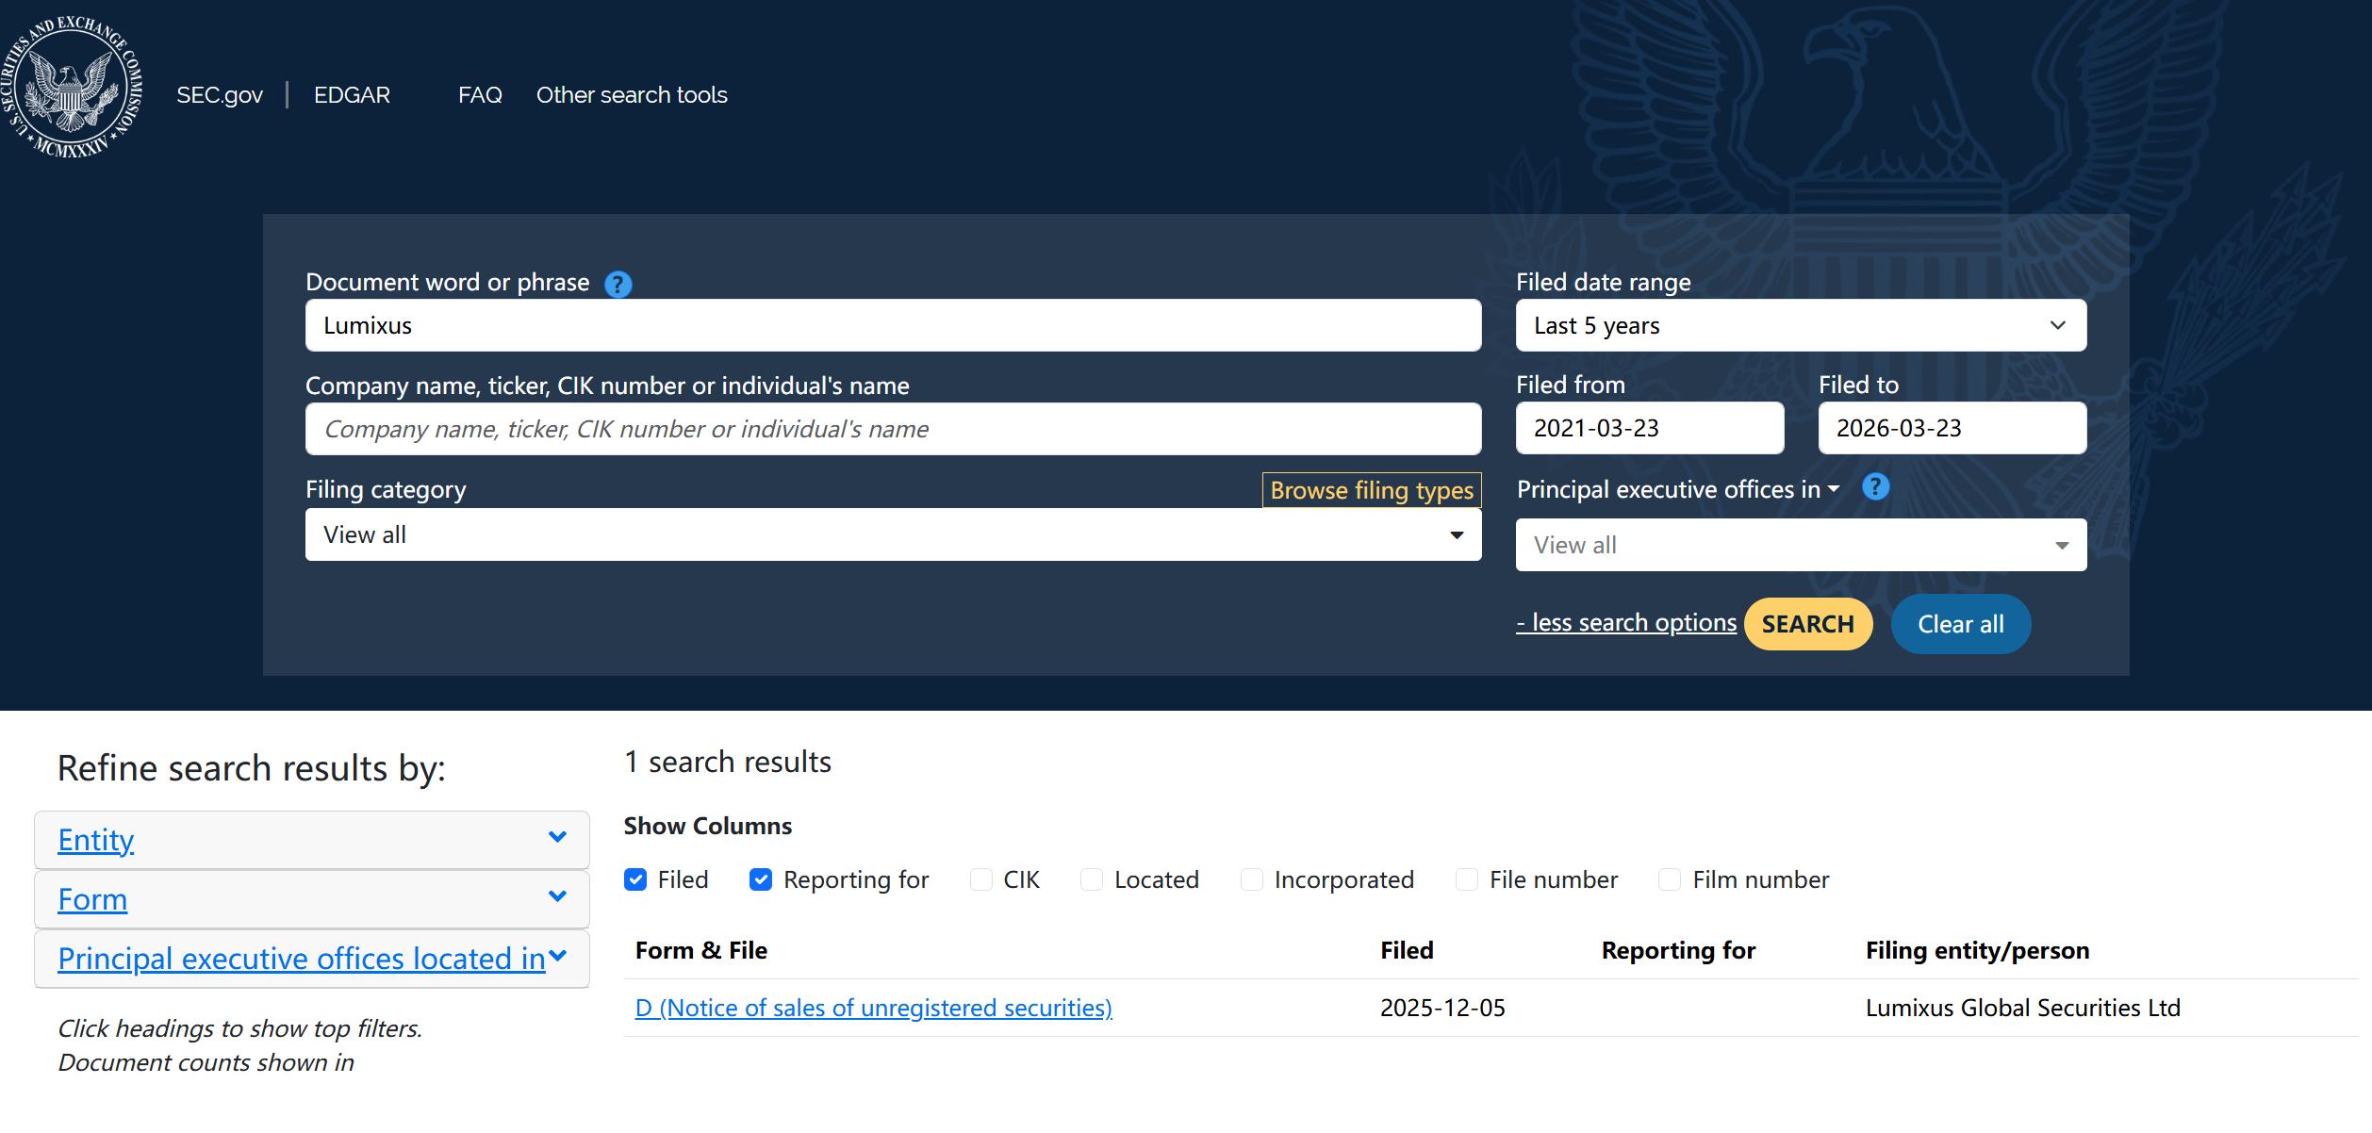Click the Filing entity/person column header
This screenshot has height=1133, width=2372.
1977,950
